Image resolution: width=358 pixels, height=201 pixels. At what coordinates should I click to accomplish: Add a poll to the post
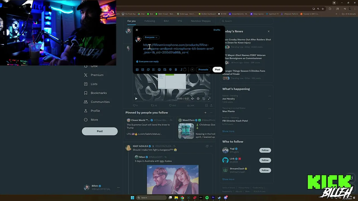pos(154,70)
